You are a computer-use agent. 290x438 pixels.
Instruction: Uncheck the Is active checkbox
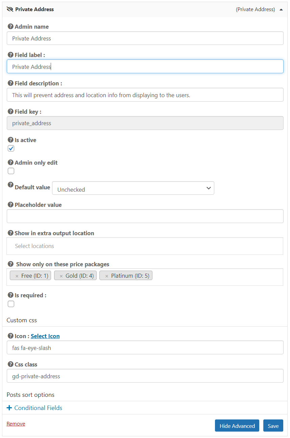[11, 148]
